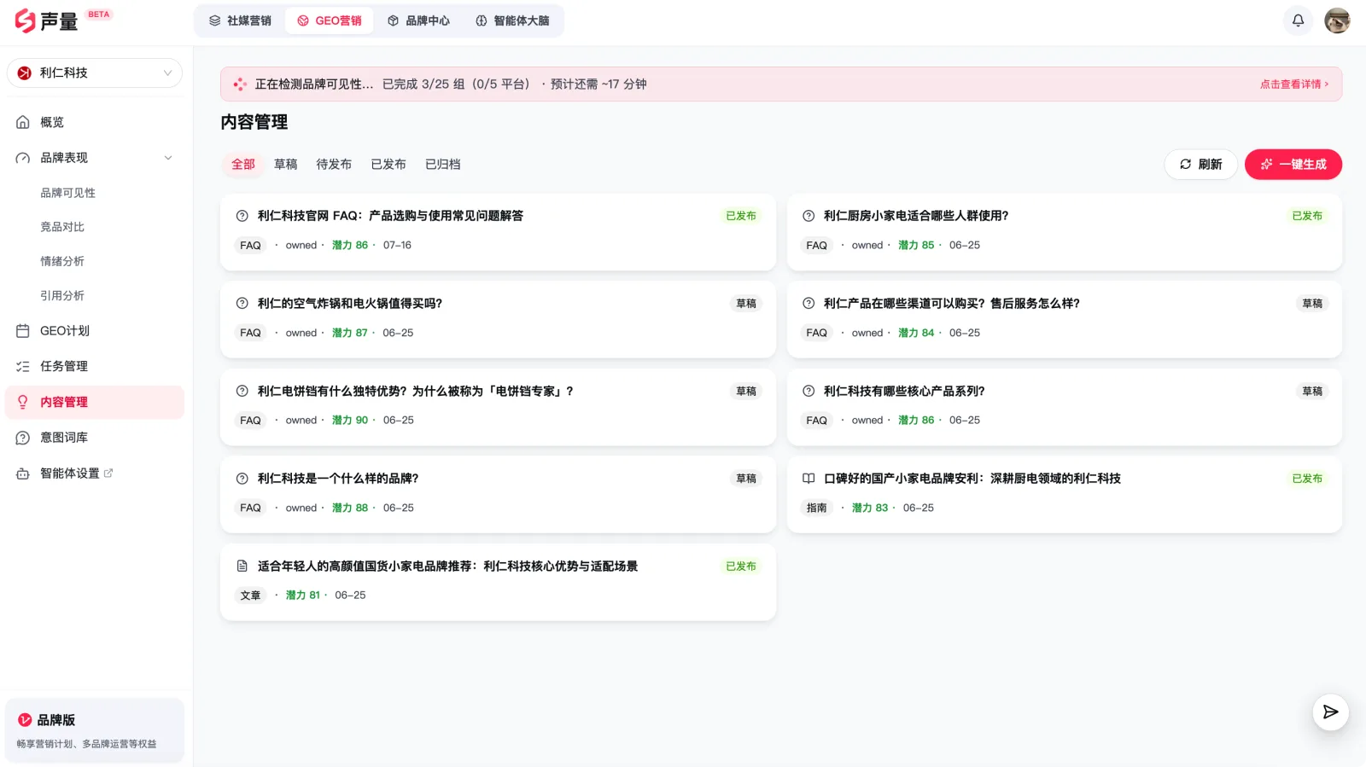This screenshot has width=1366, height=767.
Task: Click the 品牌版 plan badge icon
Action: [x=25, y=720]
